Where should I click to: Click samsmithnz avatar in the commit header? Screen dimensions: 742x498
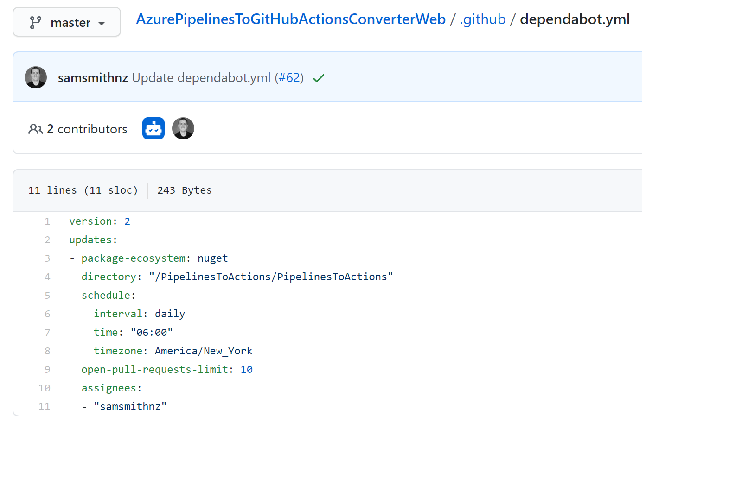click(36, 77)
